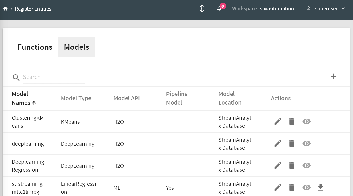Sort by Model Names column arrow
The image size is (353, 196).
34,103
